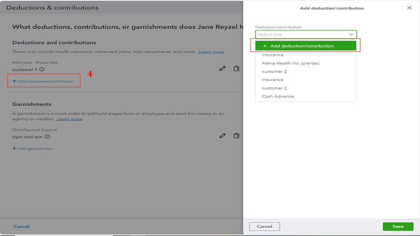Show info for Upin and Ipin garnishment
The width and height of the screenshot is (420, 236).
point(48,137)
